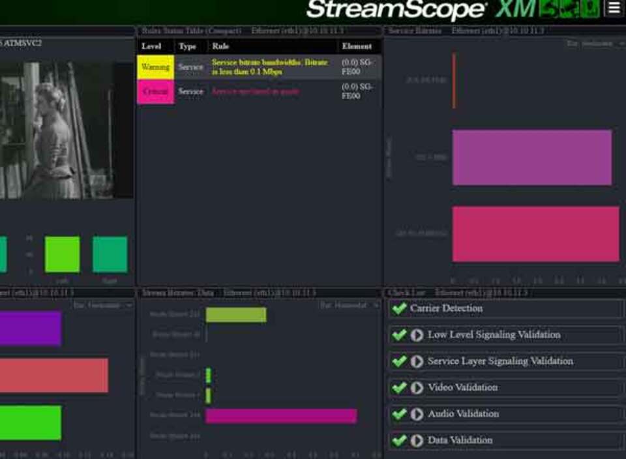Expand the Audio Validation arrow

(417, 414)
